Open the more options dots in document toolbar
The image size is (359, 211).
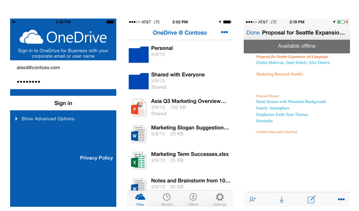click(341, 199)
